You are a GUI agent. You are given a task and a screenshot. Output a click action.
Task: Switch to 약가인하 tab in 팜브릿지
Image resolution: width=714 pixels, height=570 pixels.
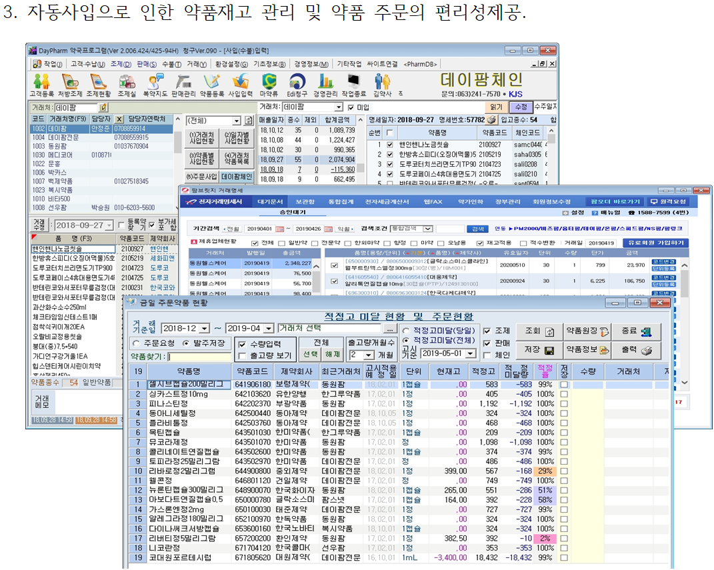point(471,202)
